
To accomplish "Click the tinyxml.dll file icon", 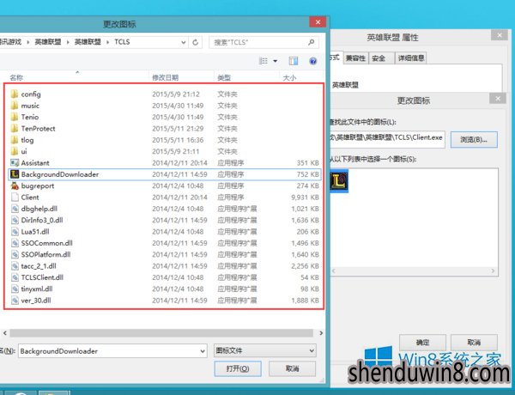I will [15, 289].
